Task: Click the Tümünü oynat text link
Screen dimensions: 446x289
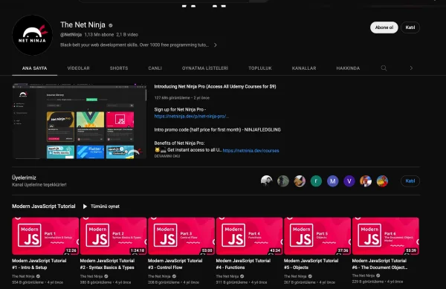Action: tap(105, 207)
